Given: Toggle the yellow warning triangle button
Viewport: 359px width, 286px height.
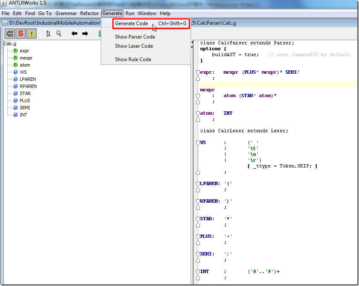Looking at the screenshot, I should [x=31, y=33].
